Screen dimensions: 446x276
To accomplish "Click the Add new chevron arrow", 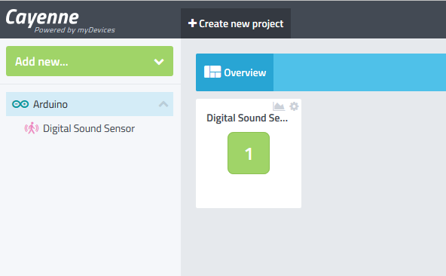I will point(159,62).
